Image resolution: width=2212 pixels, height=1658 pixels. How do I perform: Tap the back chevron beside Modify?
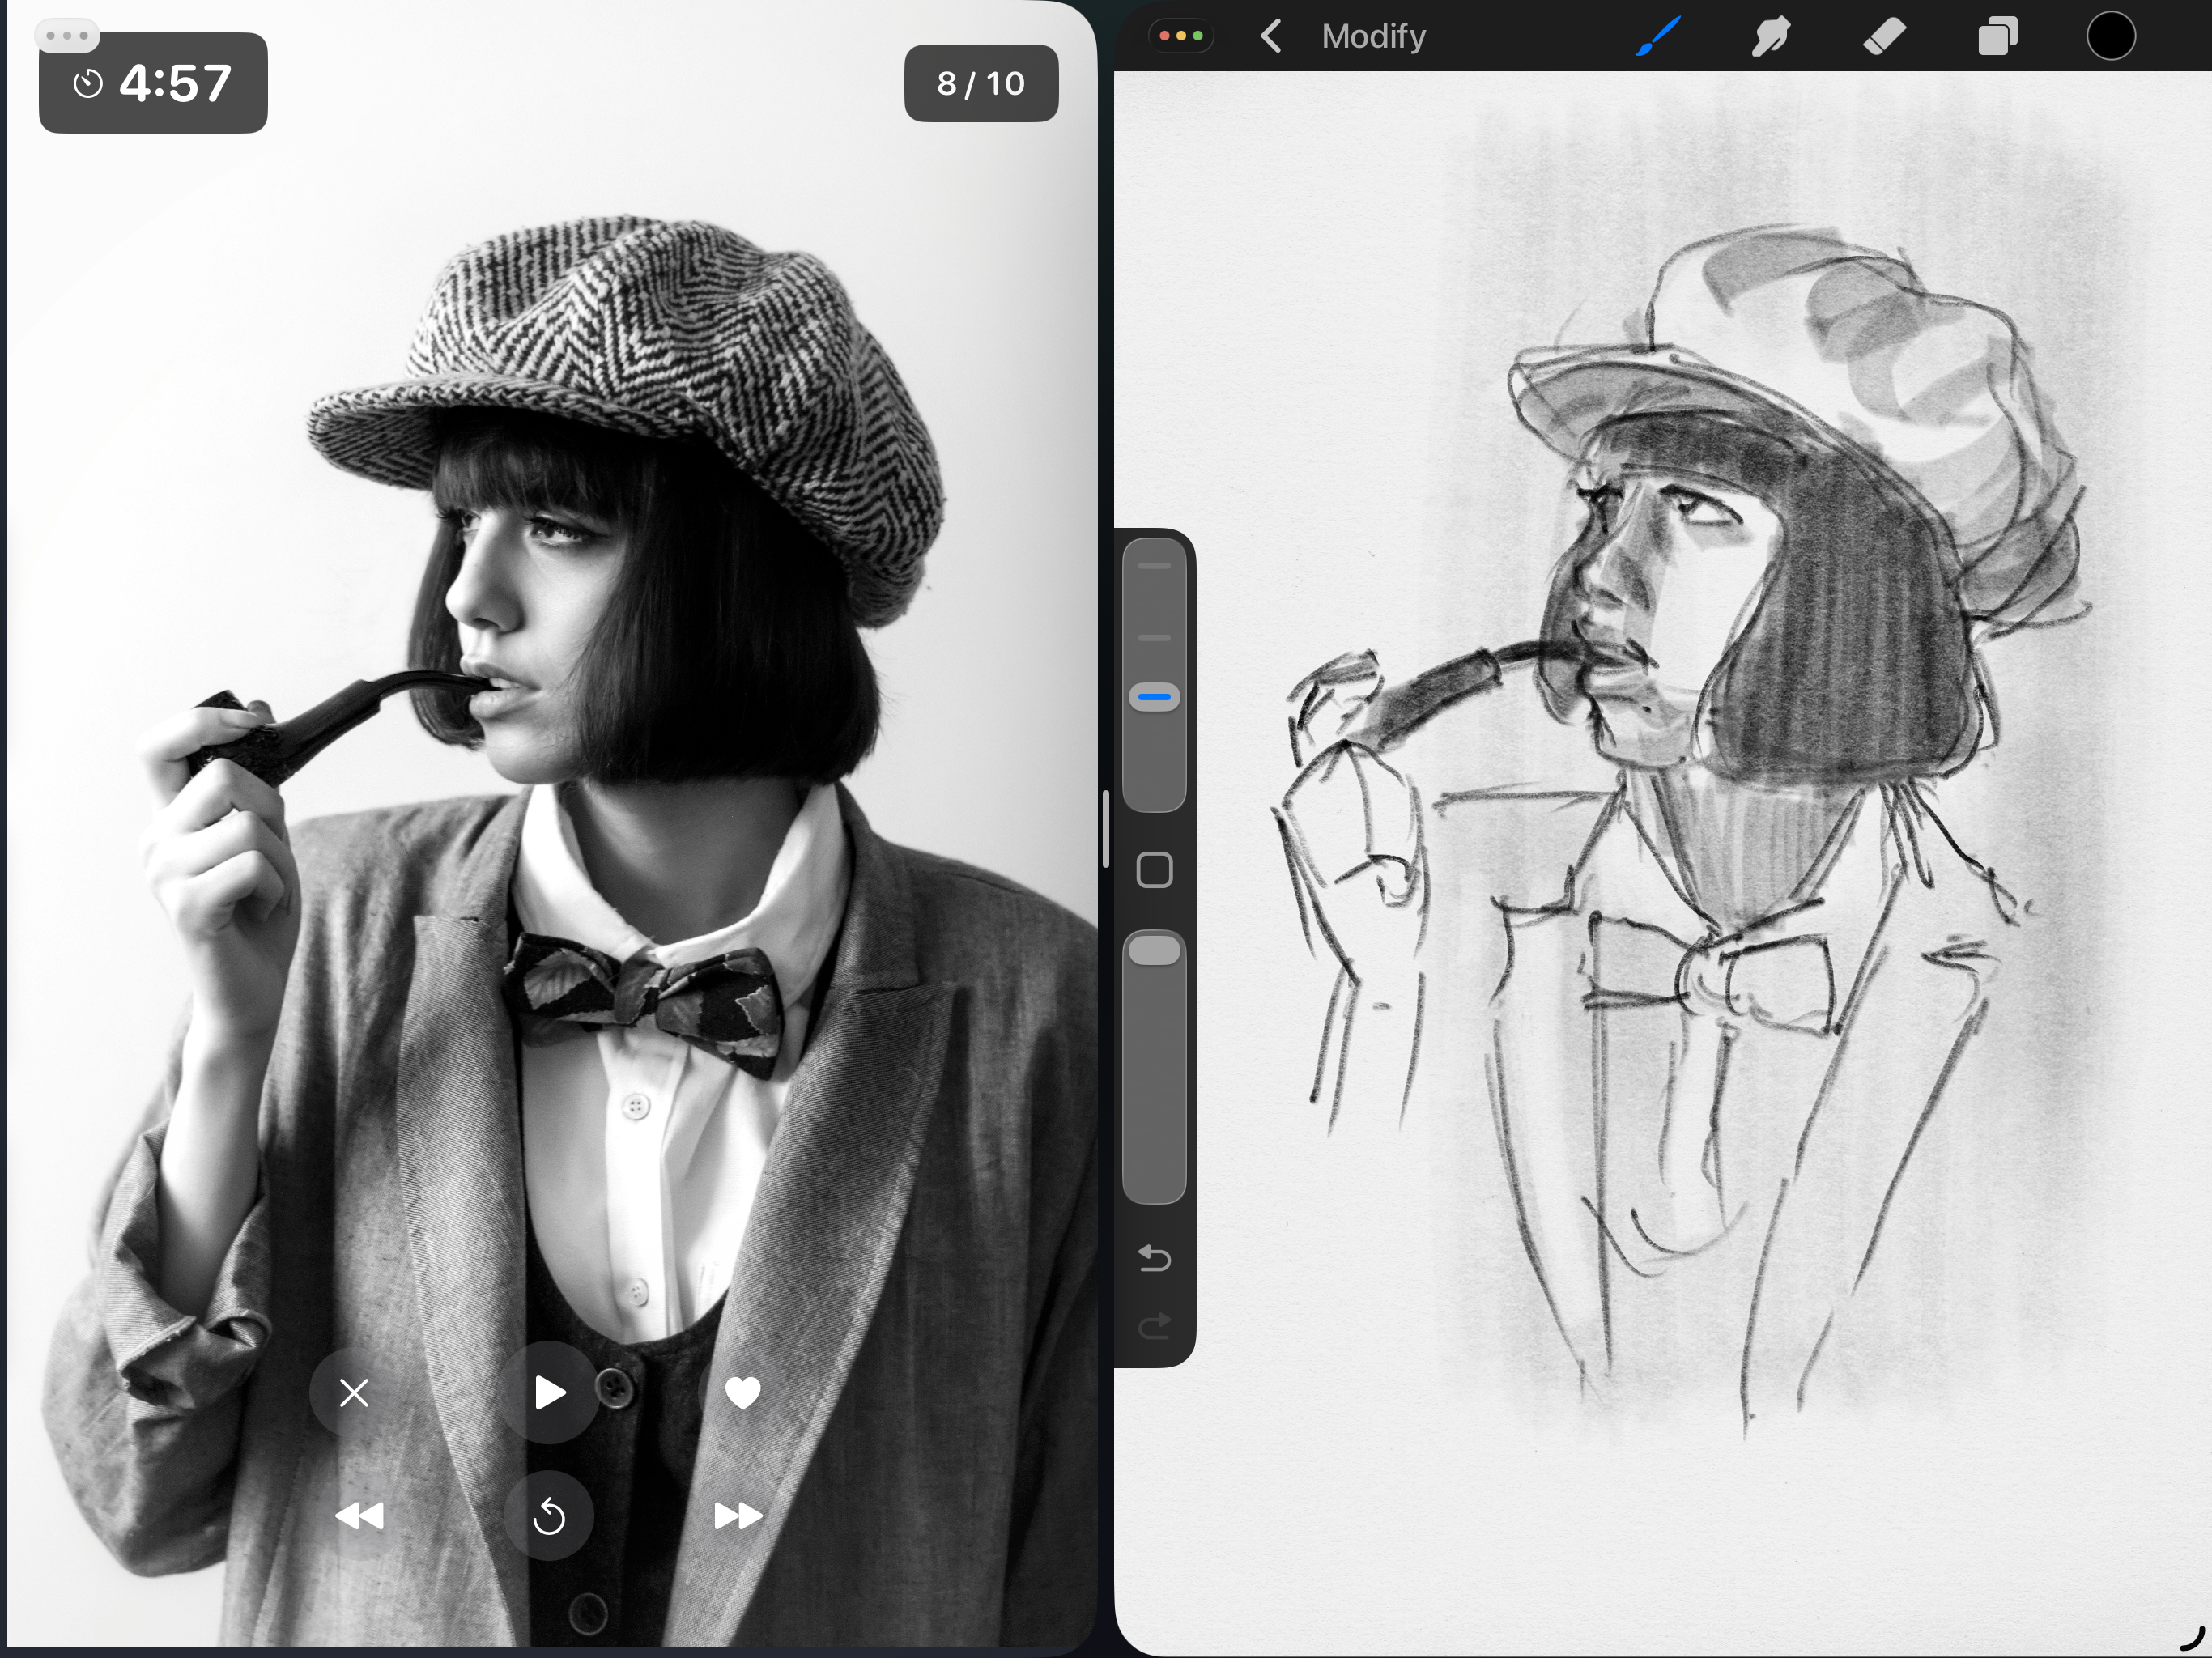tap(1271, 36)
